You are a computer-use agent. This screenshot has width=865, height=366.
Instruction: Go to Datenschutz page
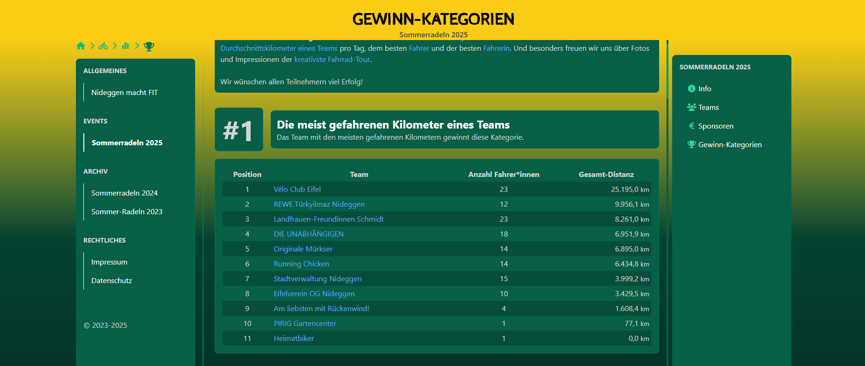click(x=111, y=280)
